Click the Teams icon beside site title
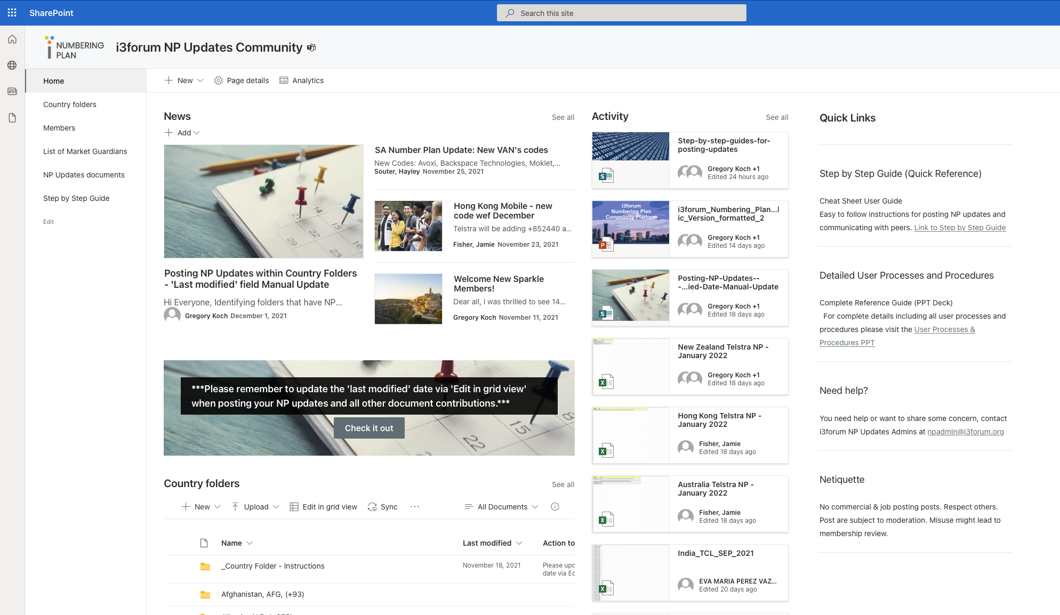The width and height of the screenshot is (1060, 615). click(311, 47)
